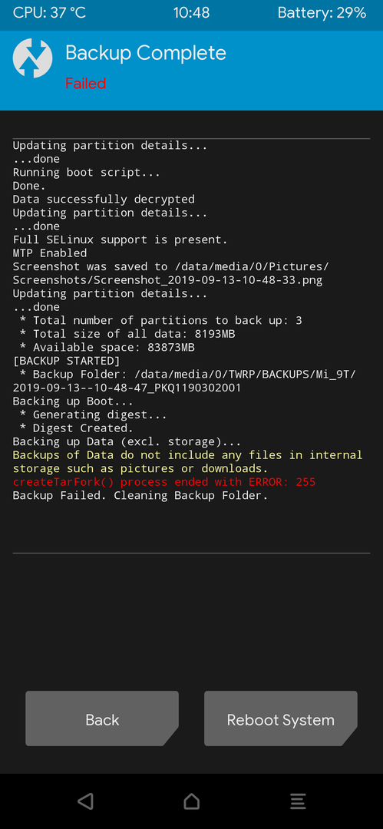Tap the home navigation icon
This screenshot has width=383, height=829.
pos(192,801)
